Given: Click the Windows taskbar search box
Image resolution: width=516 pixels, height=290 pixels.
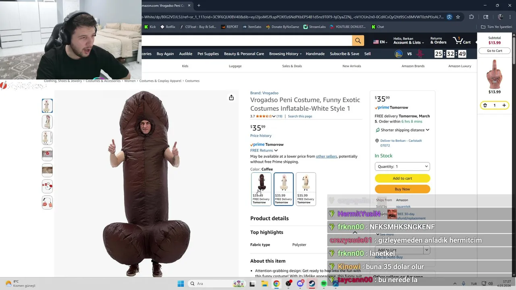Looking at the screenshot, I should click(217, 284).
